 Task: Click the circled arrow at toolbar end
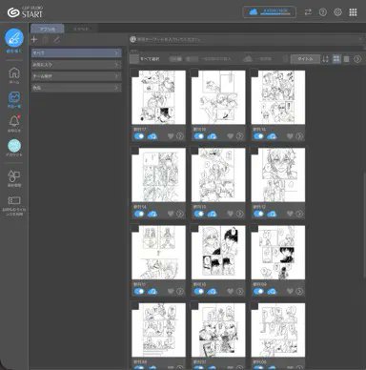tap(357, 59)
